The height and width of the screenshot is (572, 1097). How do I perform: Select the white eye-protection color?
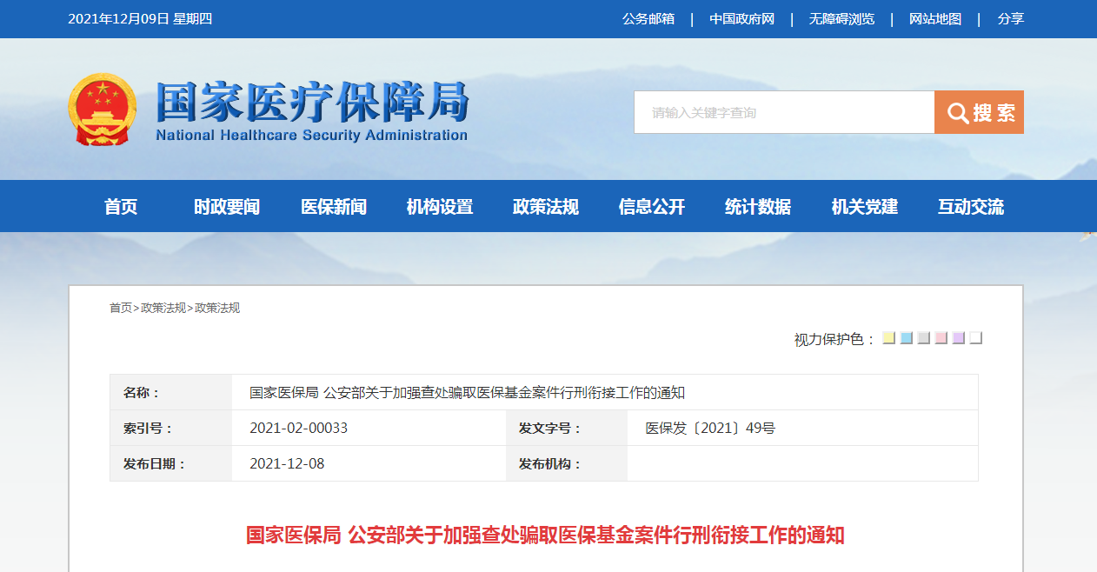point(976,338)
